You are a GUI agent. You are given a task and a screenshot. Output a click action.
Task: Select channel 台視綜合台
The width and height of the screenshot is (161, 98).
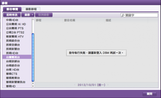(17, 65)
